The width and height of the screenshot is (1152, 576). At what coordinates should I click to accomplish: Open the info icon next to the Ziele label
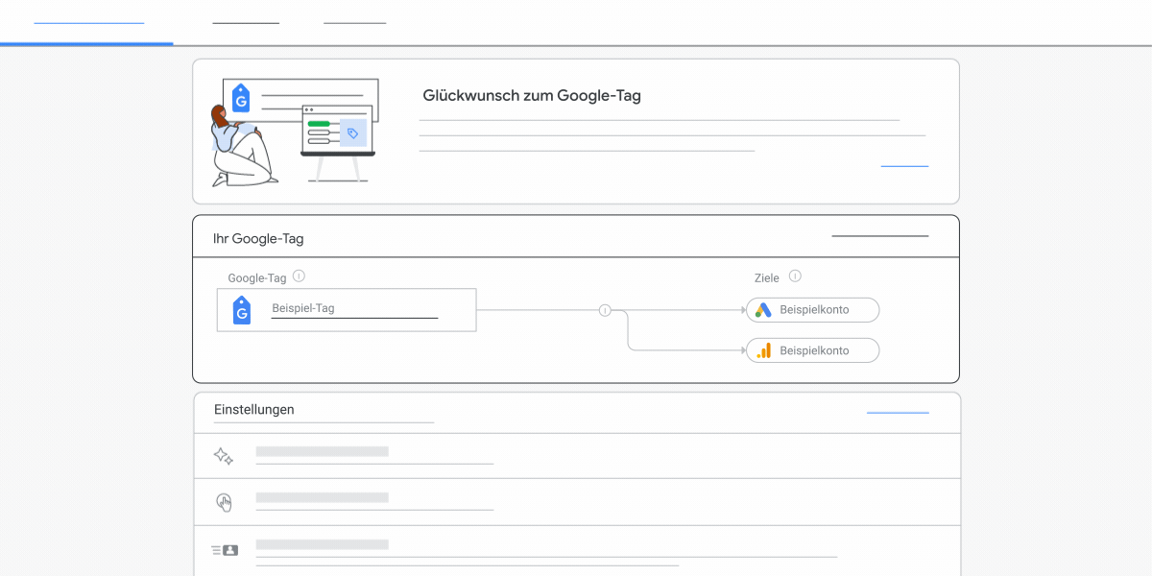click(795, 276)
